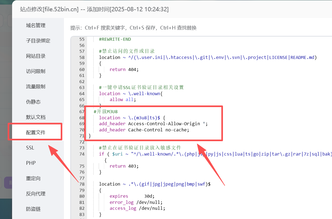The image size is (332, 219).
Task: Switch to 默认文档 settings
Action: 36,117
